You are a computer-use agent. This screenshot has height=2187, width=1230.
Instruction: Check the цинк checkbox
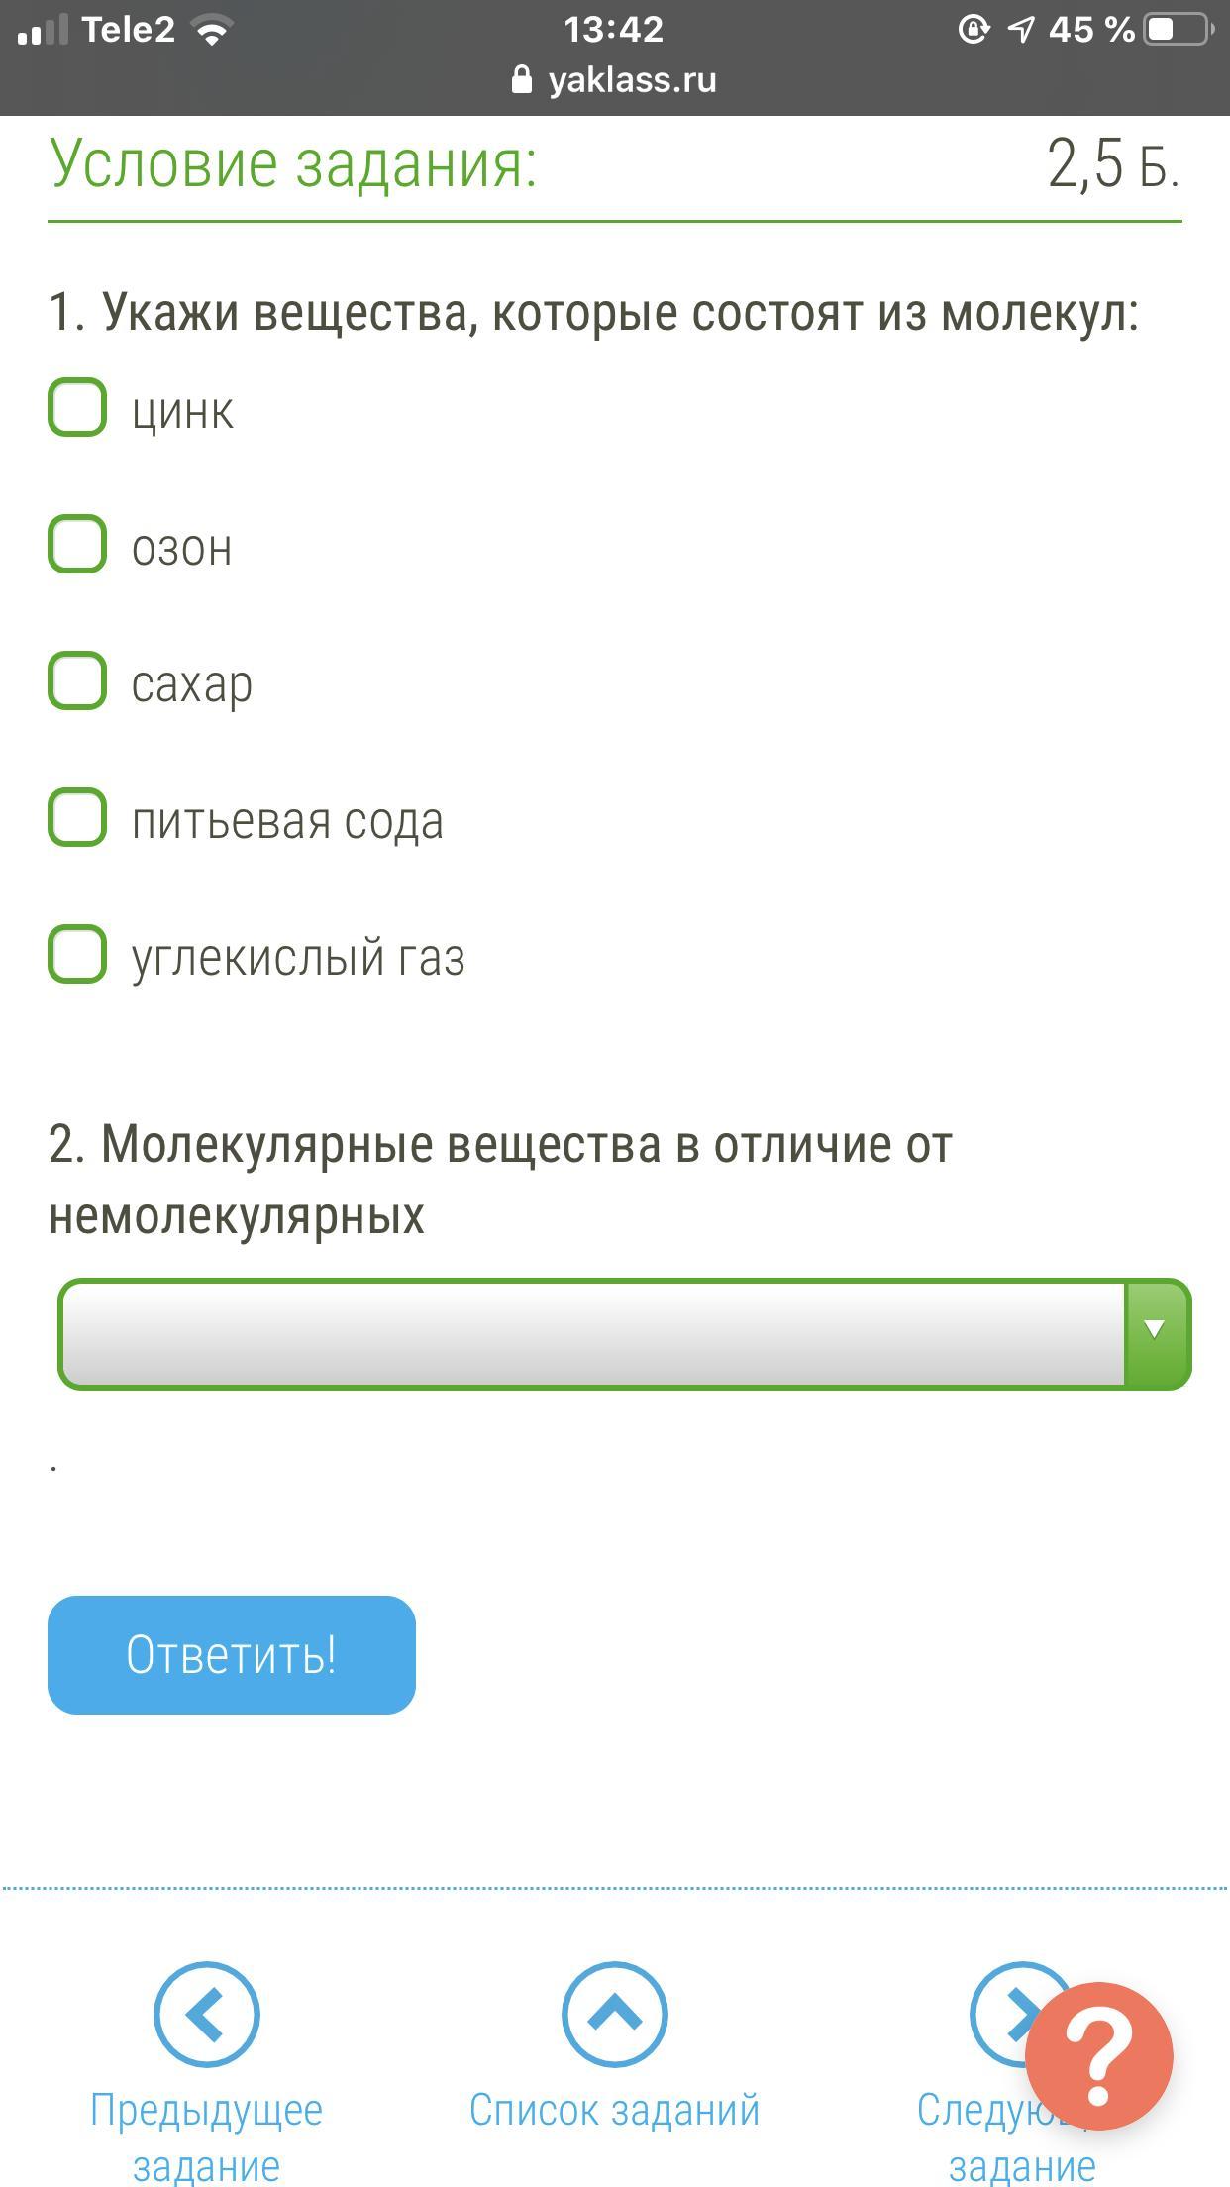[77, 407]
